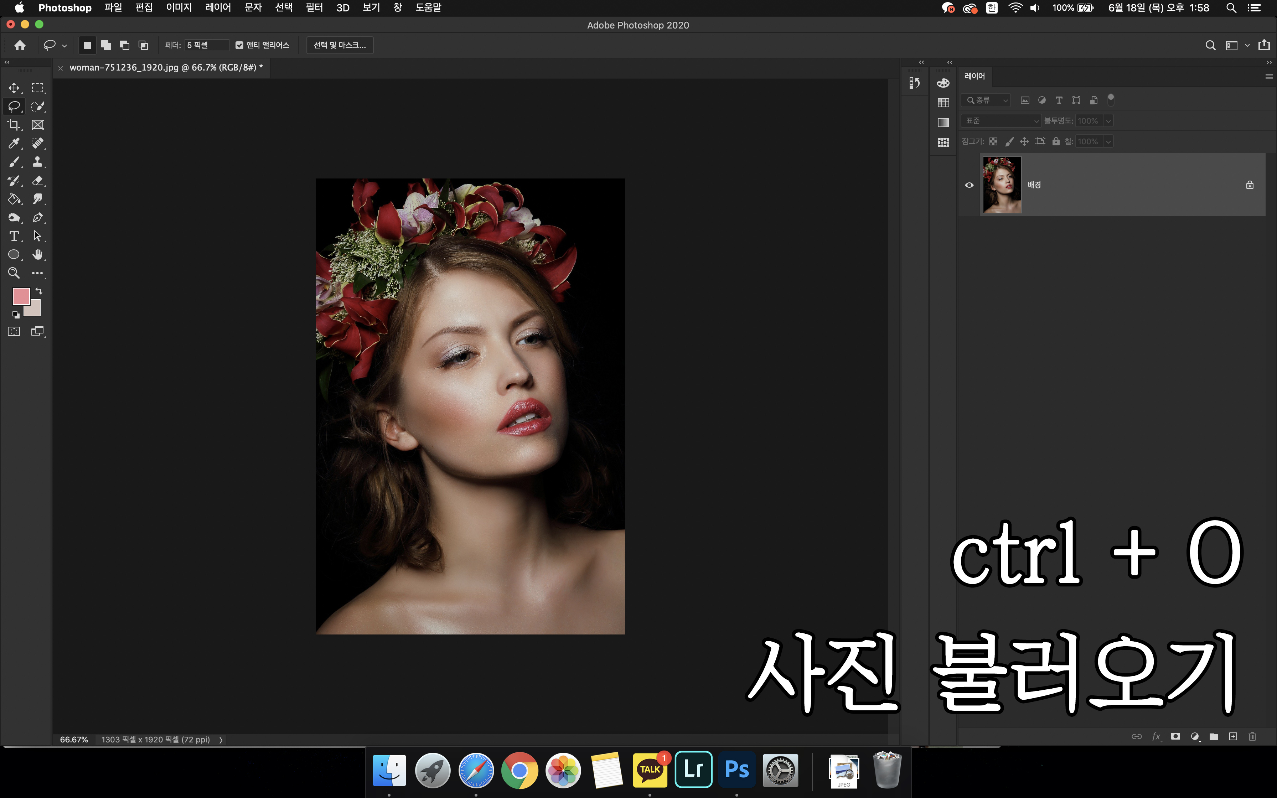Screen dimensions: 1277x798
Task: Open the 표준 blend mode dropdown
Action: (x=1001, y=121)
